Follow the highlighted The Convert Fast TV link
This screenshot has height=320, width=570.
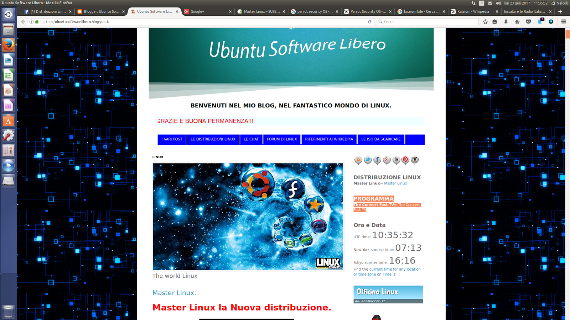(x=387, y=207)
